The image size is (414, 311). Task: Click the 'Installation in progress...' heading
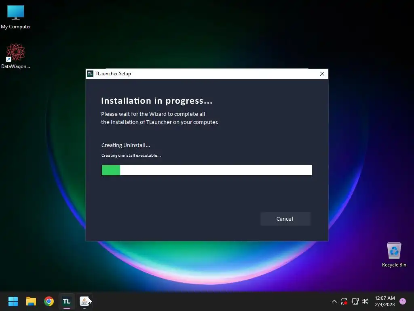click(x=157, y=101)
